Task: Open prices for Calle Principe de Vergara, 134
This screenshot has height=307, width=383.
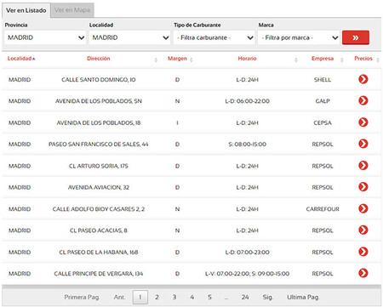Action: pos(363,273)
